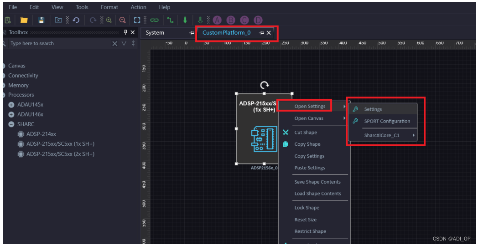Click the solid green download arrow
Screen dimensions: 478x246
[x=185, y=20]
